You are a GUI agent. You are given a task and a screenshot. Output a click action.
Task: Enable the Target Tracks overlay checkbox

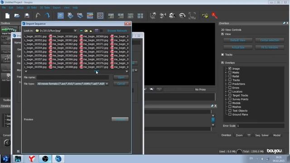click(230, 95)
